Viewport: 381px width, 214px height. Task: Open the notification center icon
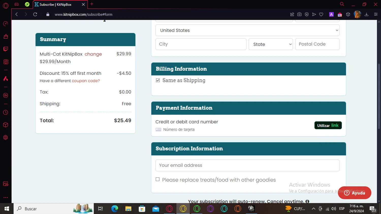pyautogui.click(x=373, y=209)
